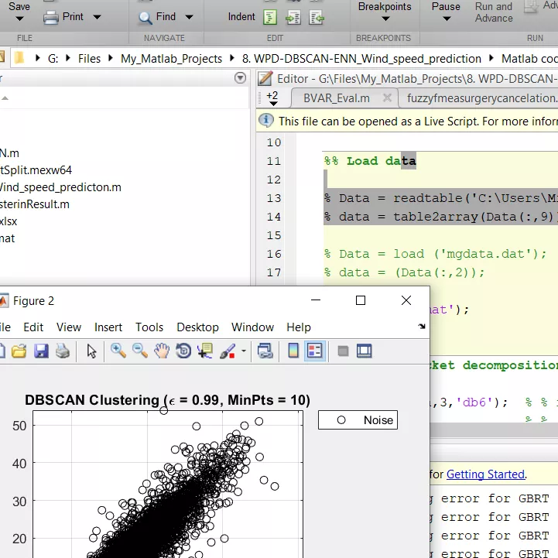Open the Tools menu in Figure 2
This screenshot has width=558, height=558.
[x=149, y=327]
